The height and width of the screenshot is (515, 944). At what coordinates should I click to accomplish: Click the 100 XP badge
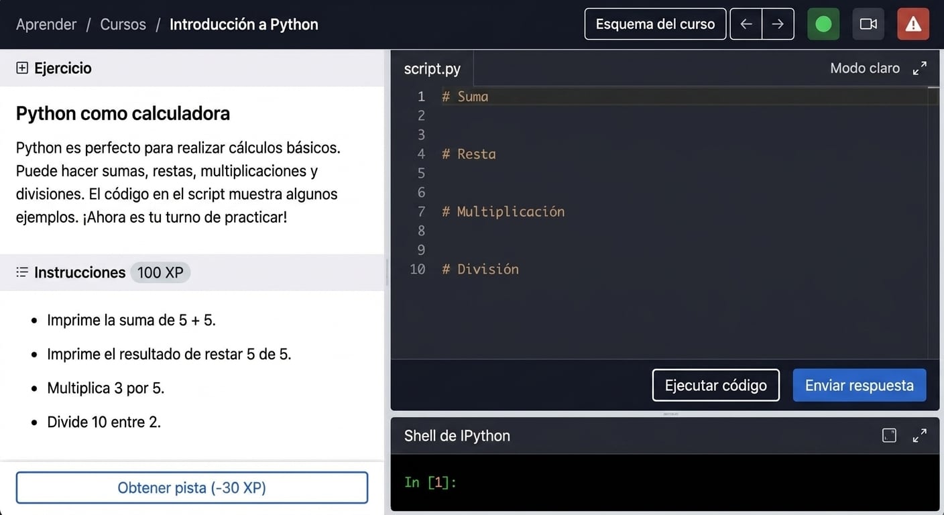tap(160, 272)
